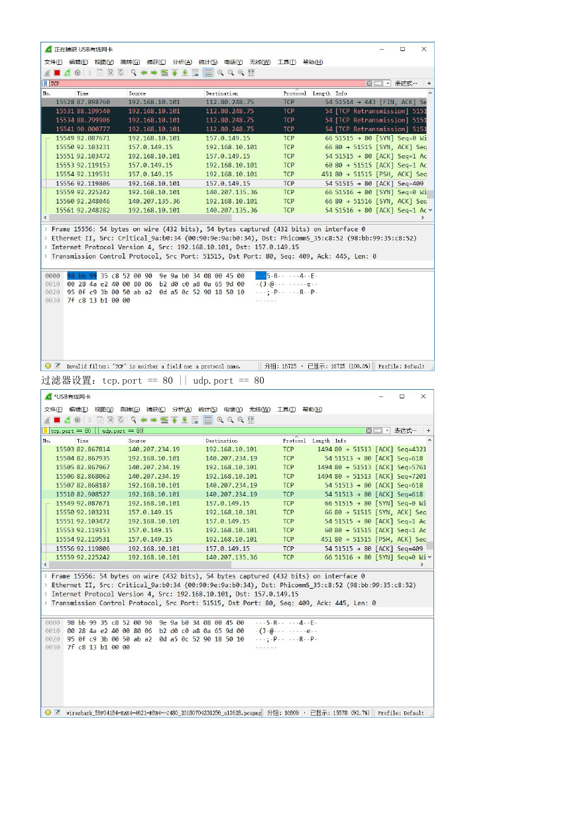Screen dimensions: 576x814
Task: Select packet 15503 row in tcp.port window
Action: (234, 449)
